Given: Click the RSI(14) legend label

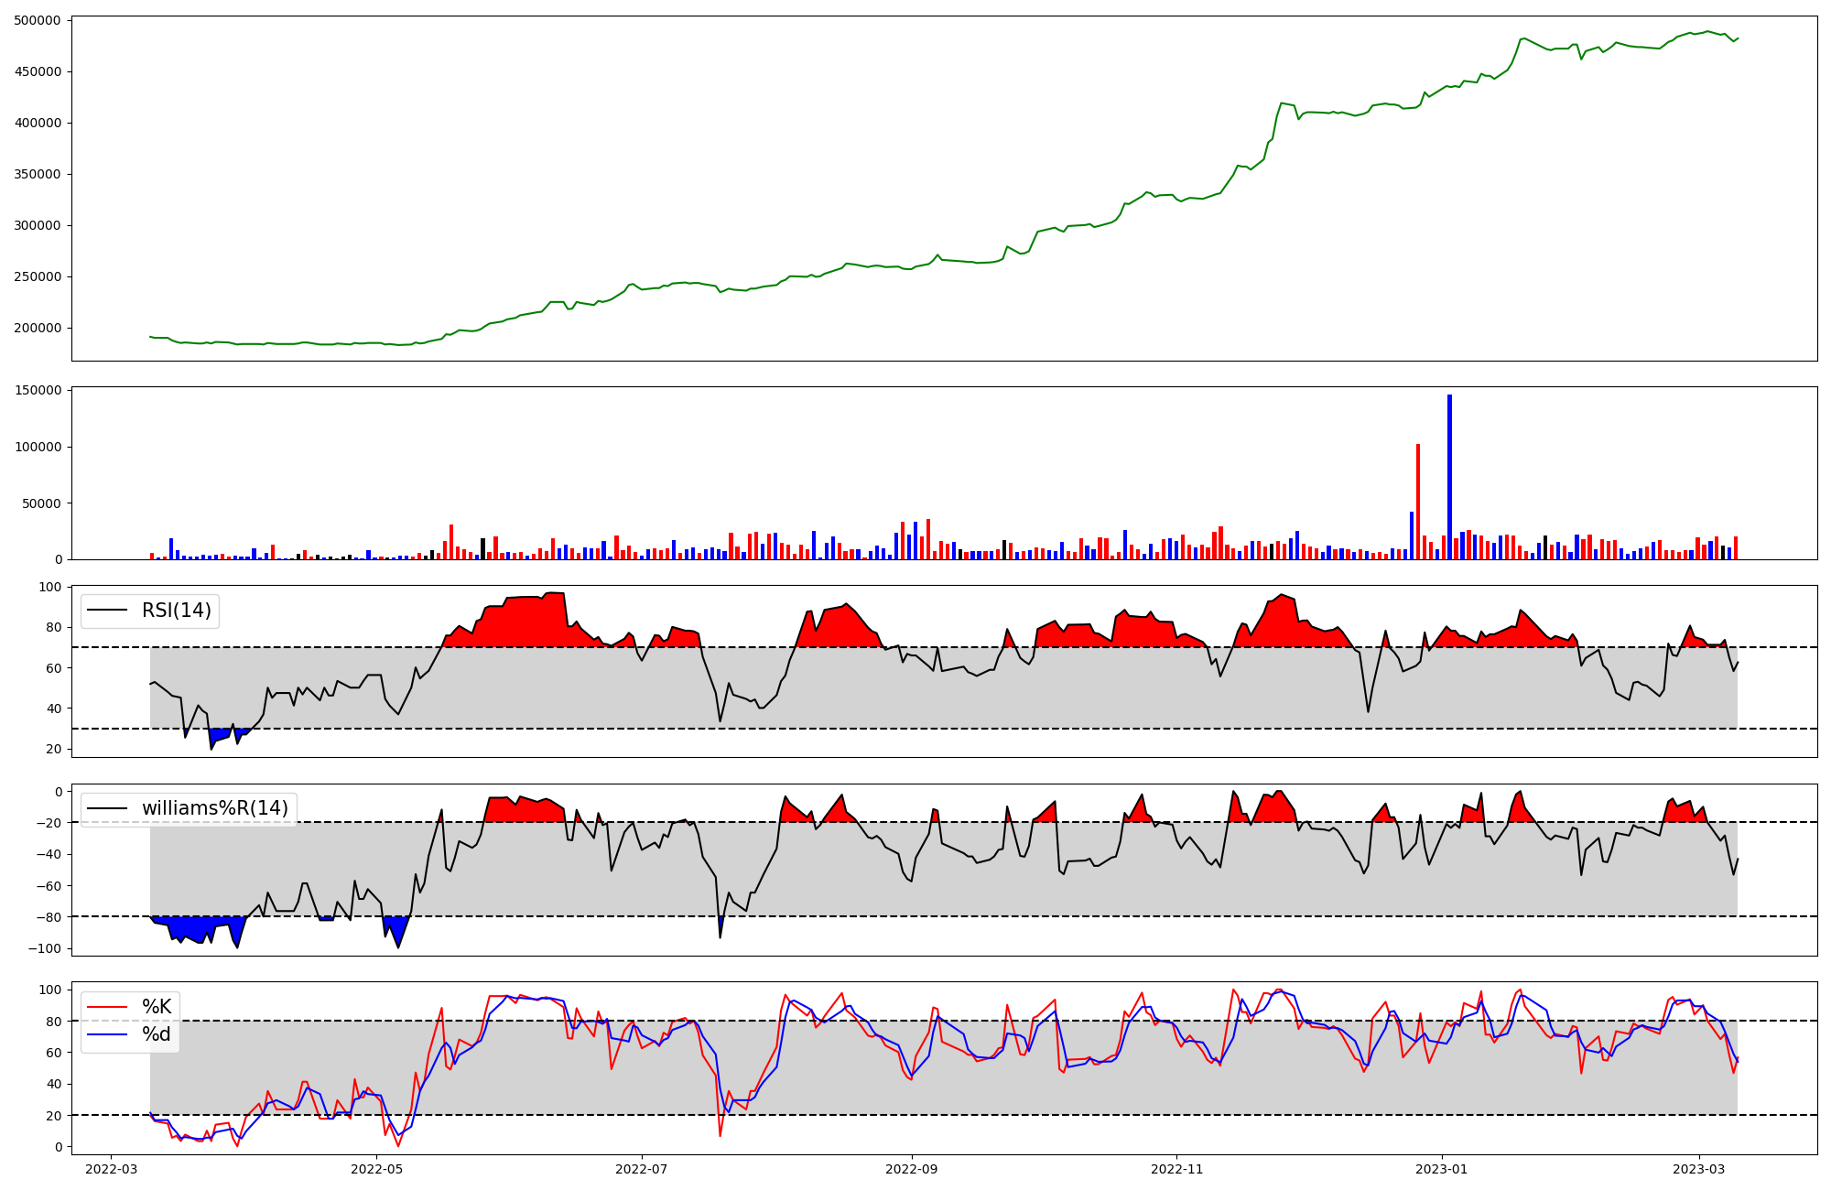Looking at the screenshot, I should coord(176,611).
